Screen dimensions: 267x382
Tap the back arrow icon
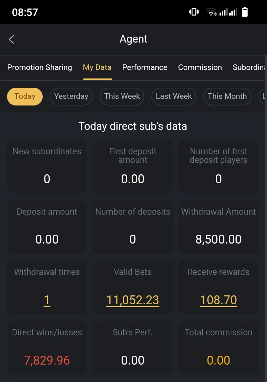click(11, 39)
